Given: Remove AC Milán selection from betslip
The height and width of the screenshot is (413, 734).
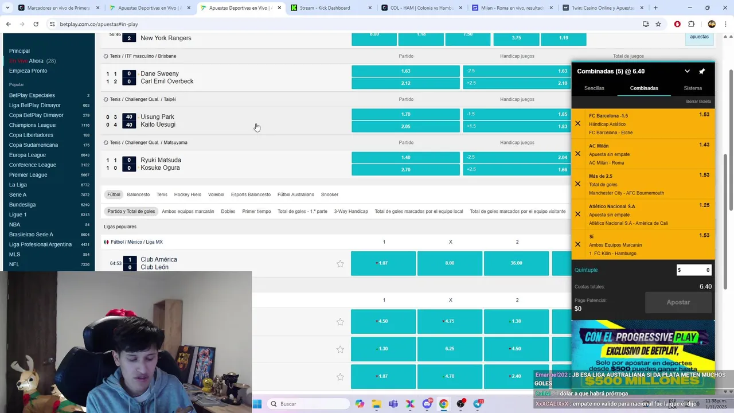Looking at the screenshot, I should 577,154.
